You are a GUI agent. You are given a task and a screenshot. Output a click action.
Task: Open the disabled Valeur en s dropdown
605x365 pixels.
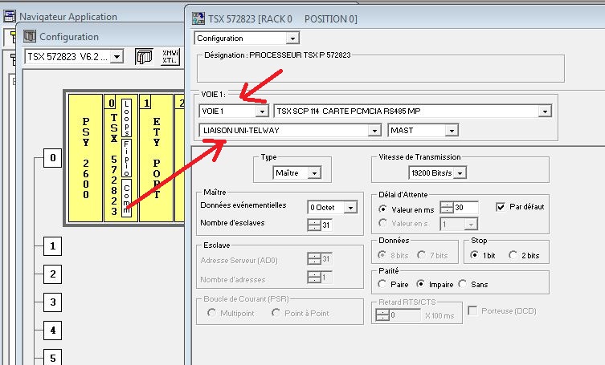(x=470, y=224)
